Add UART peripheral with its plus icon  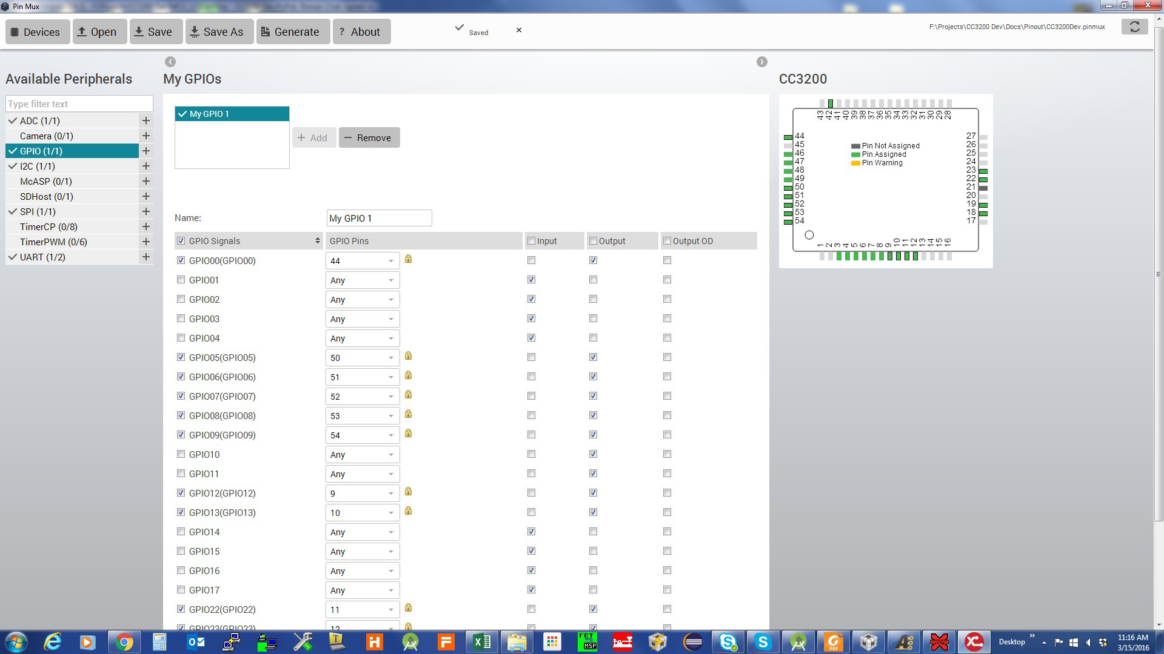pyautogui.click(x=146, y=257)
